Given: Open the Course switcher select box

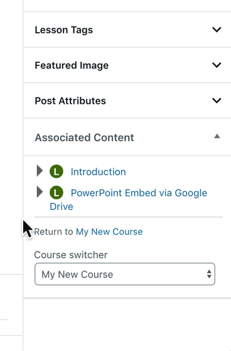Looking at the screenshot, I should click(125, 274).
